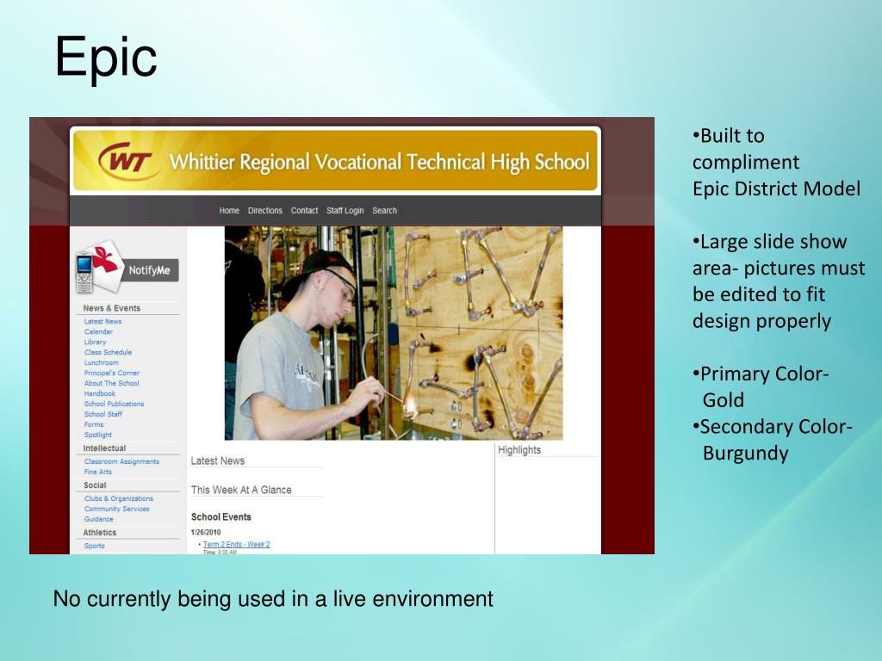This screenshot has height=661, width=882.
Task: Go to Fine Arts link
Action: [x=98, y=472]
